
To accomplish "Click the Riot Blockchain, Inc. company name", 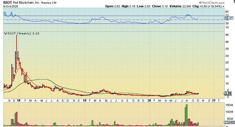I will point(26,3).
